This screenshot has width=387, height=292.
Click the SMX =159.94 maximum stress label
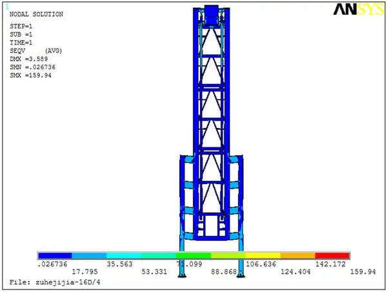pos(30,76)
